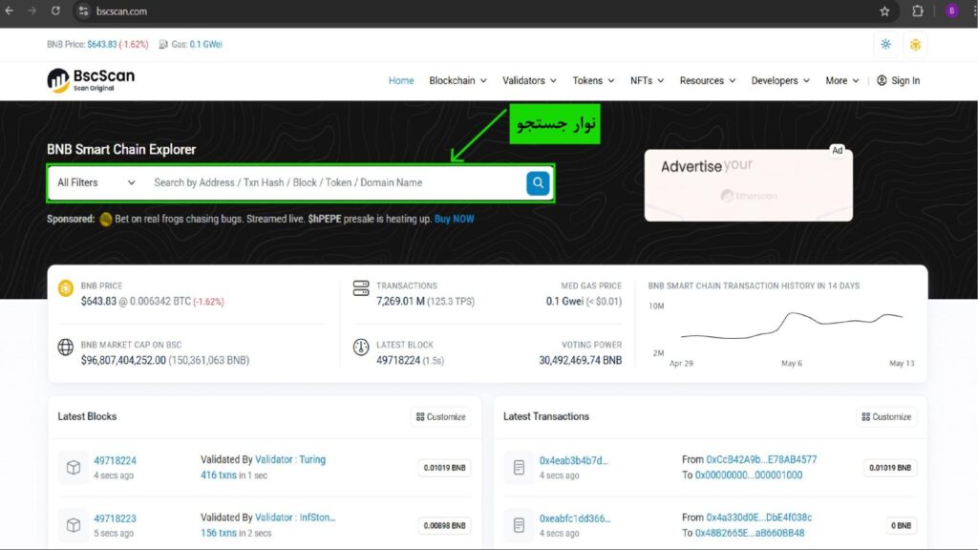Click the 0.1 GWei gas value in top bar

206,44
